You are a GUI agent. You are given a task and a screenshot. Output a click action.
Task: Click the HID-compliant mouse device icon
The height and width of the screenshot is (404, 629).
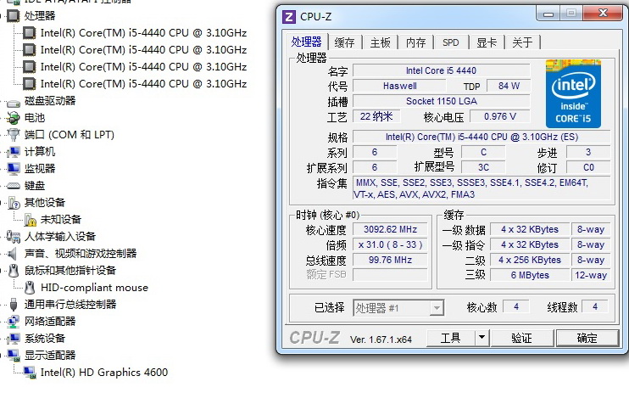pyautogui.click(x=30, y=287)
